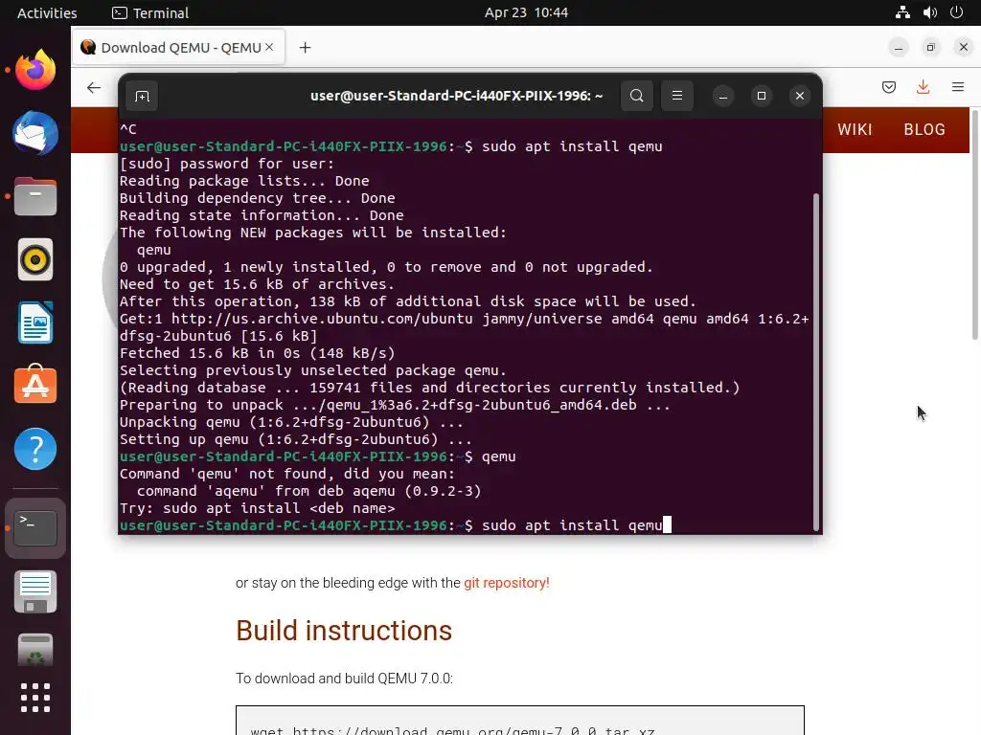Screen dimensions: 981x735
Task: Open the text editor dock icon
Action: click(35, 591)
